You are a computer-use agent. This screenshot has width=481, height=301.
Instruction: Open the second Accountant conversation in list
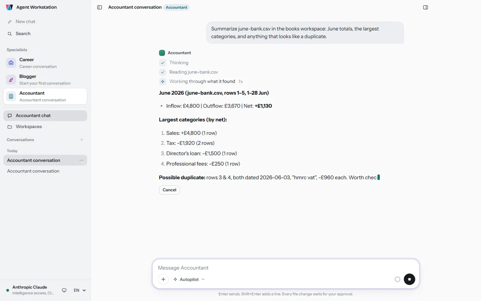click(x=45, y=171)
